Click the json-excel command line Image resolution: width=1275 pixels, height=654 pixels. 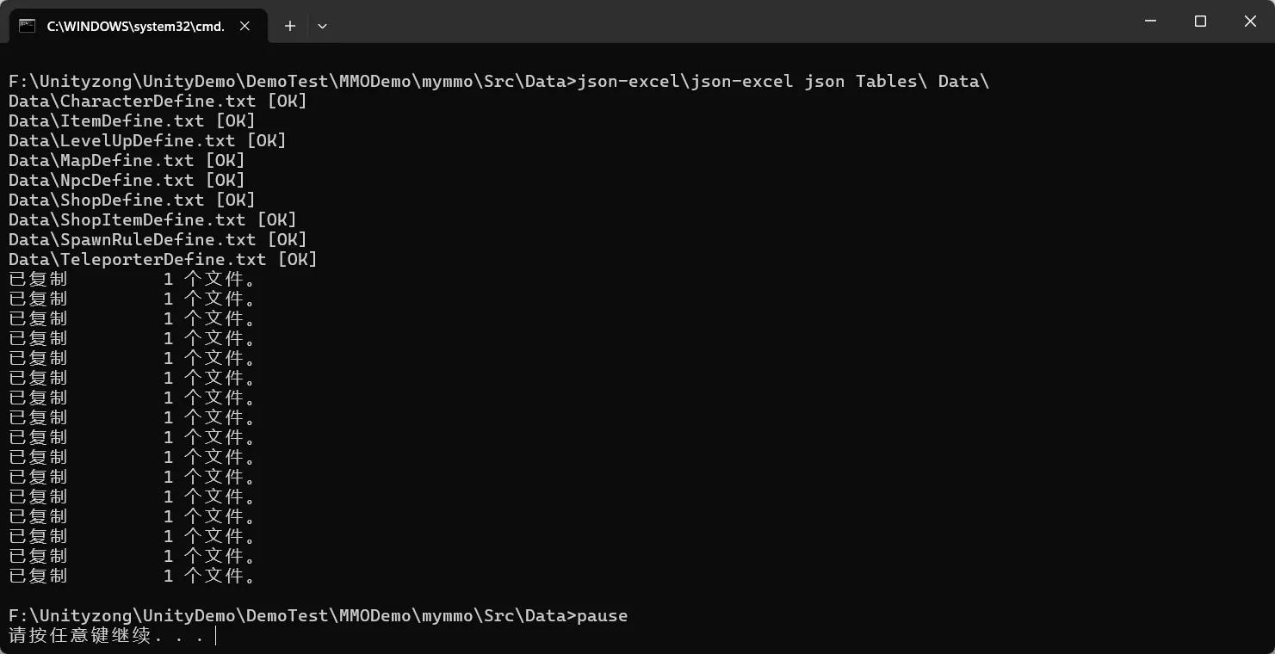tap(498, 82)
